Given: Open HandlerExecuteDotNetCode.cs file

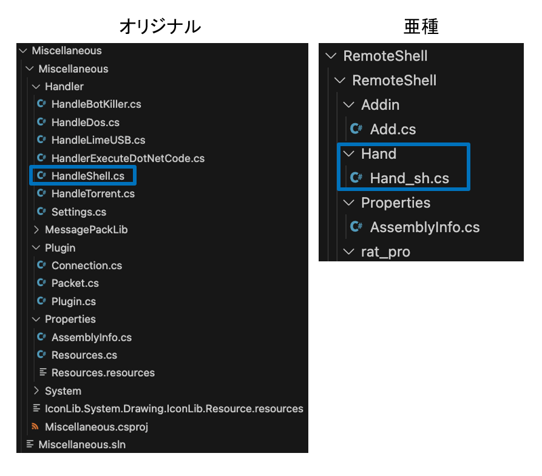Looking at the screenshot, I should click(128, 158).
